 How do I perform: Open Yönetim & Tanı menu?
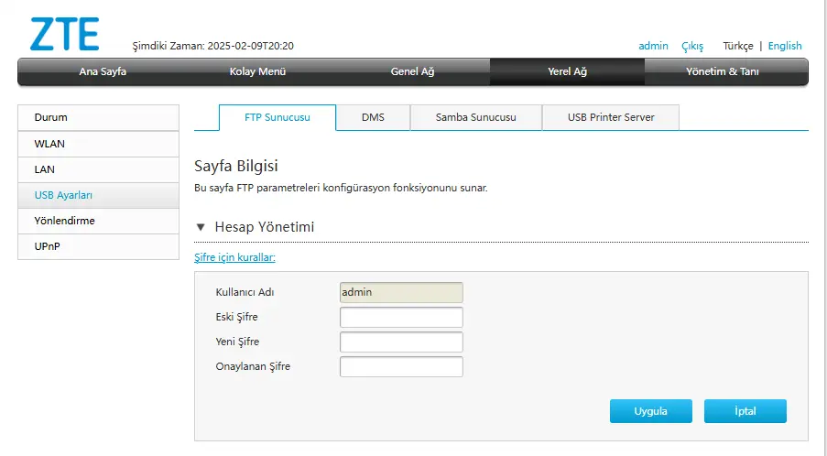coord(722,71)
